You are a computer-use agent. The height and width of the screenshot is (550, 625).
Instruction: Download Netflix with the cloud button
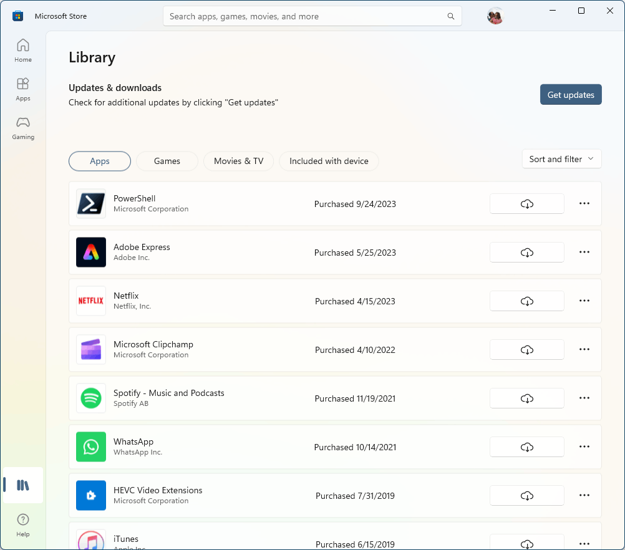526,301
